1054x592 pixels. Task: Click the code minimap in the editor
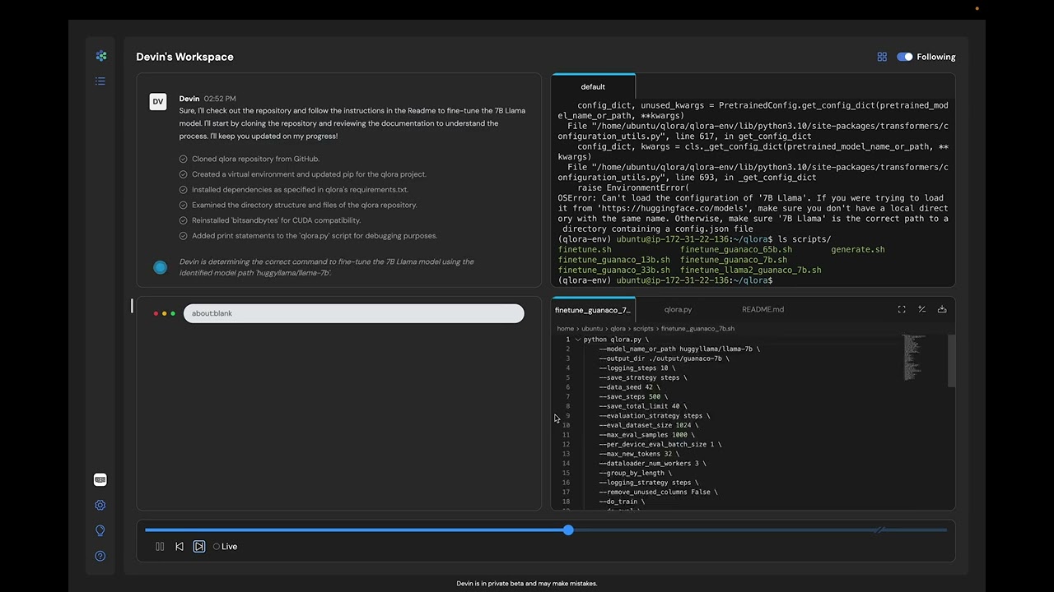point(913,358)
